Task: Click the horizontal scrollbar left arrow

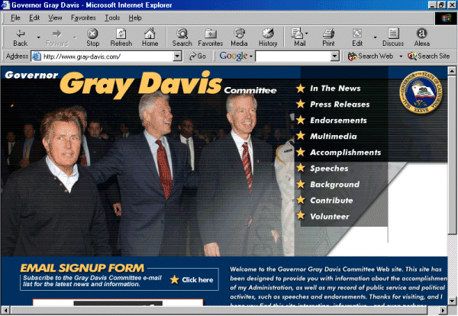Action: (5, 310)
